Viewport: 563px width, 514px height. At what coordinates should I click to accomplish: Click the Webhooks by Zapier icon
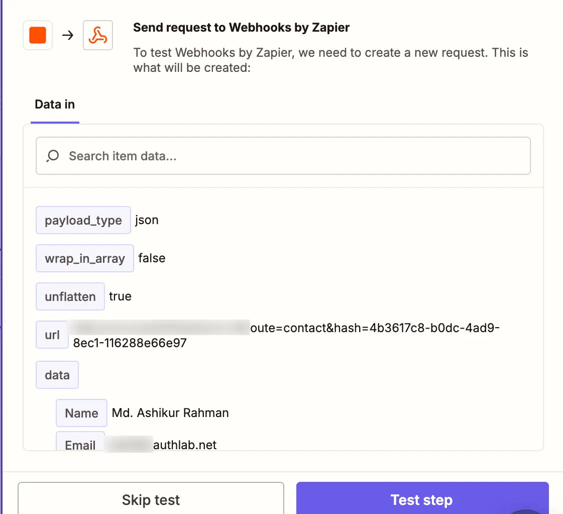97,35
